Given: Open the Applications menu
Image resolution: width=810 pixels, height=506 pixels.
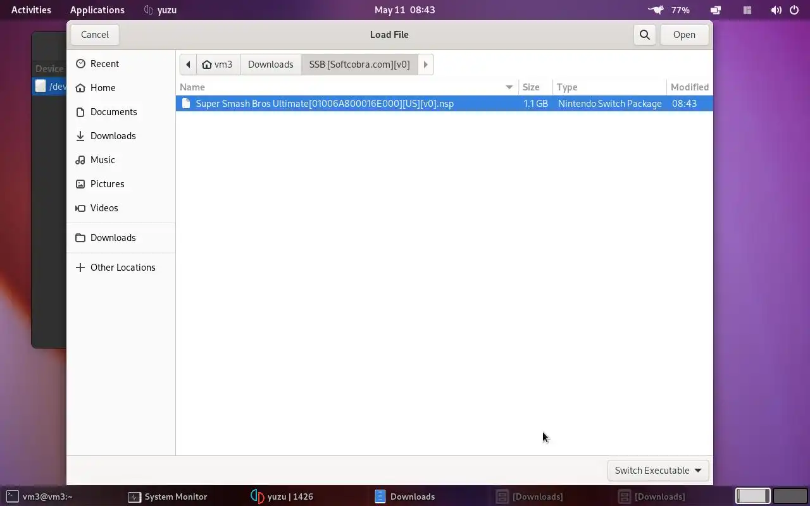Looking at the screenshot, I should 97,10.
